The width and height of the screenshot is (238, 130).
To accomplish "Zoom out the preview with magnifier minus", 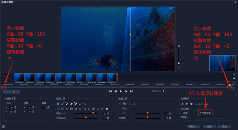I will pyautogui.click(x=179, y=67).
